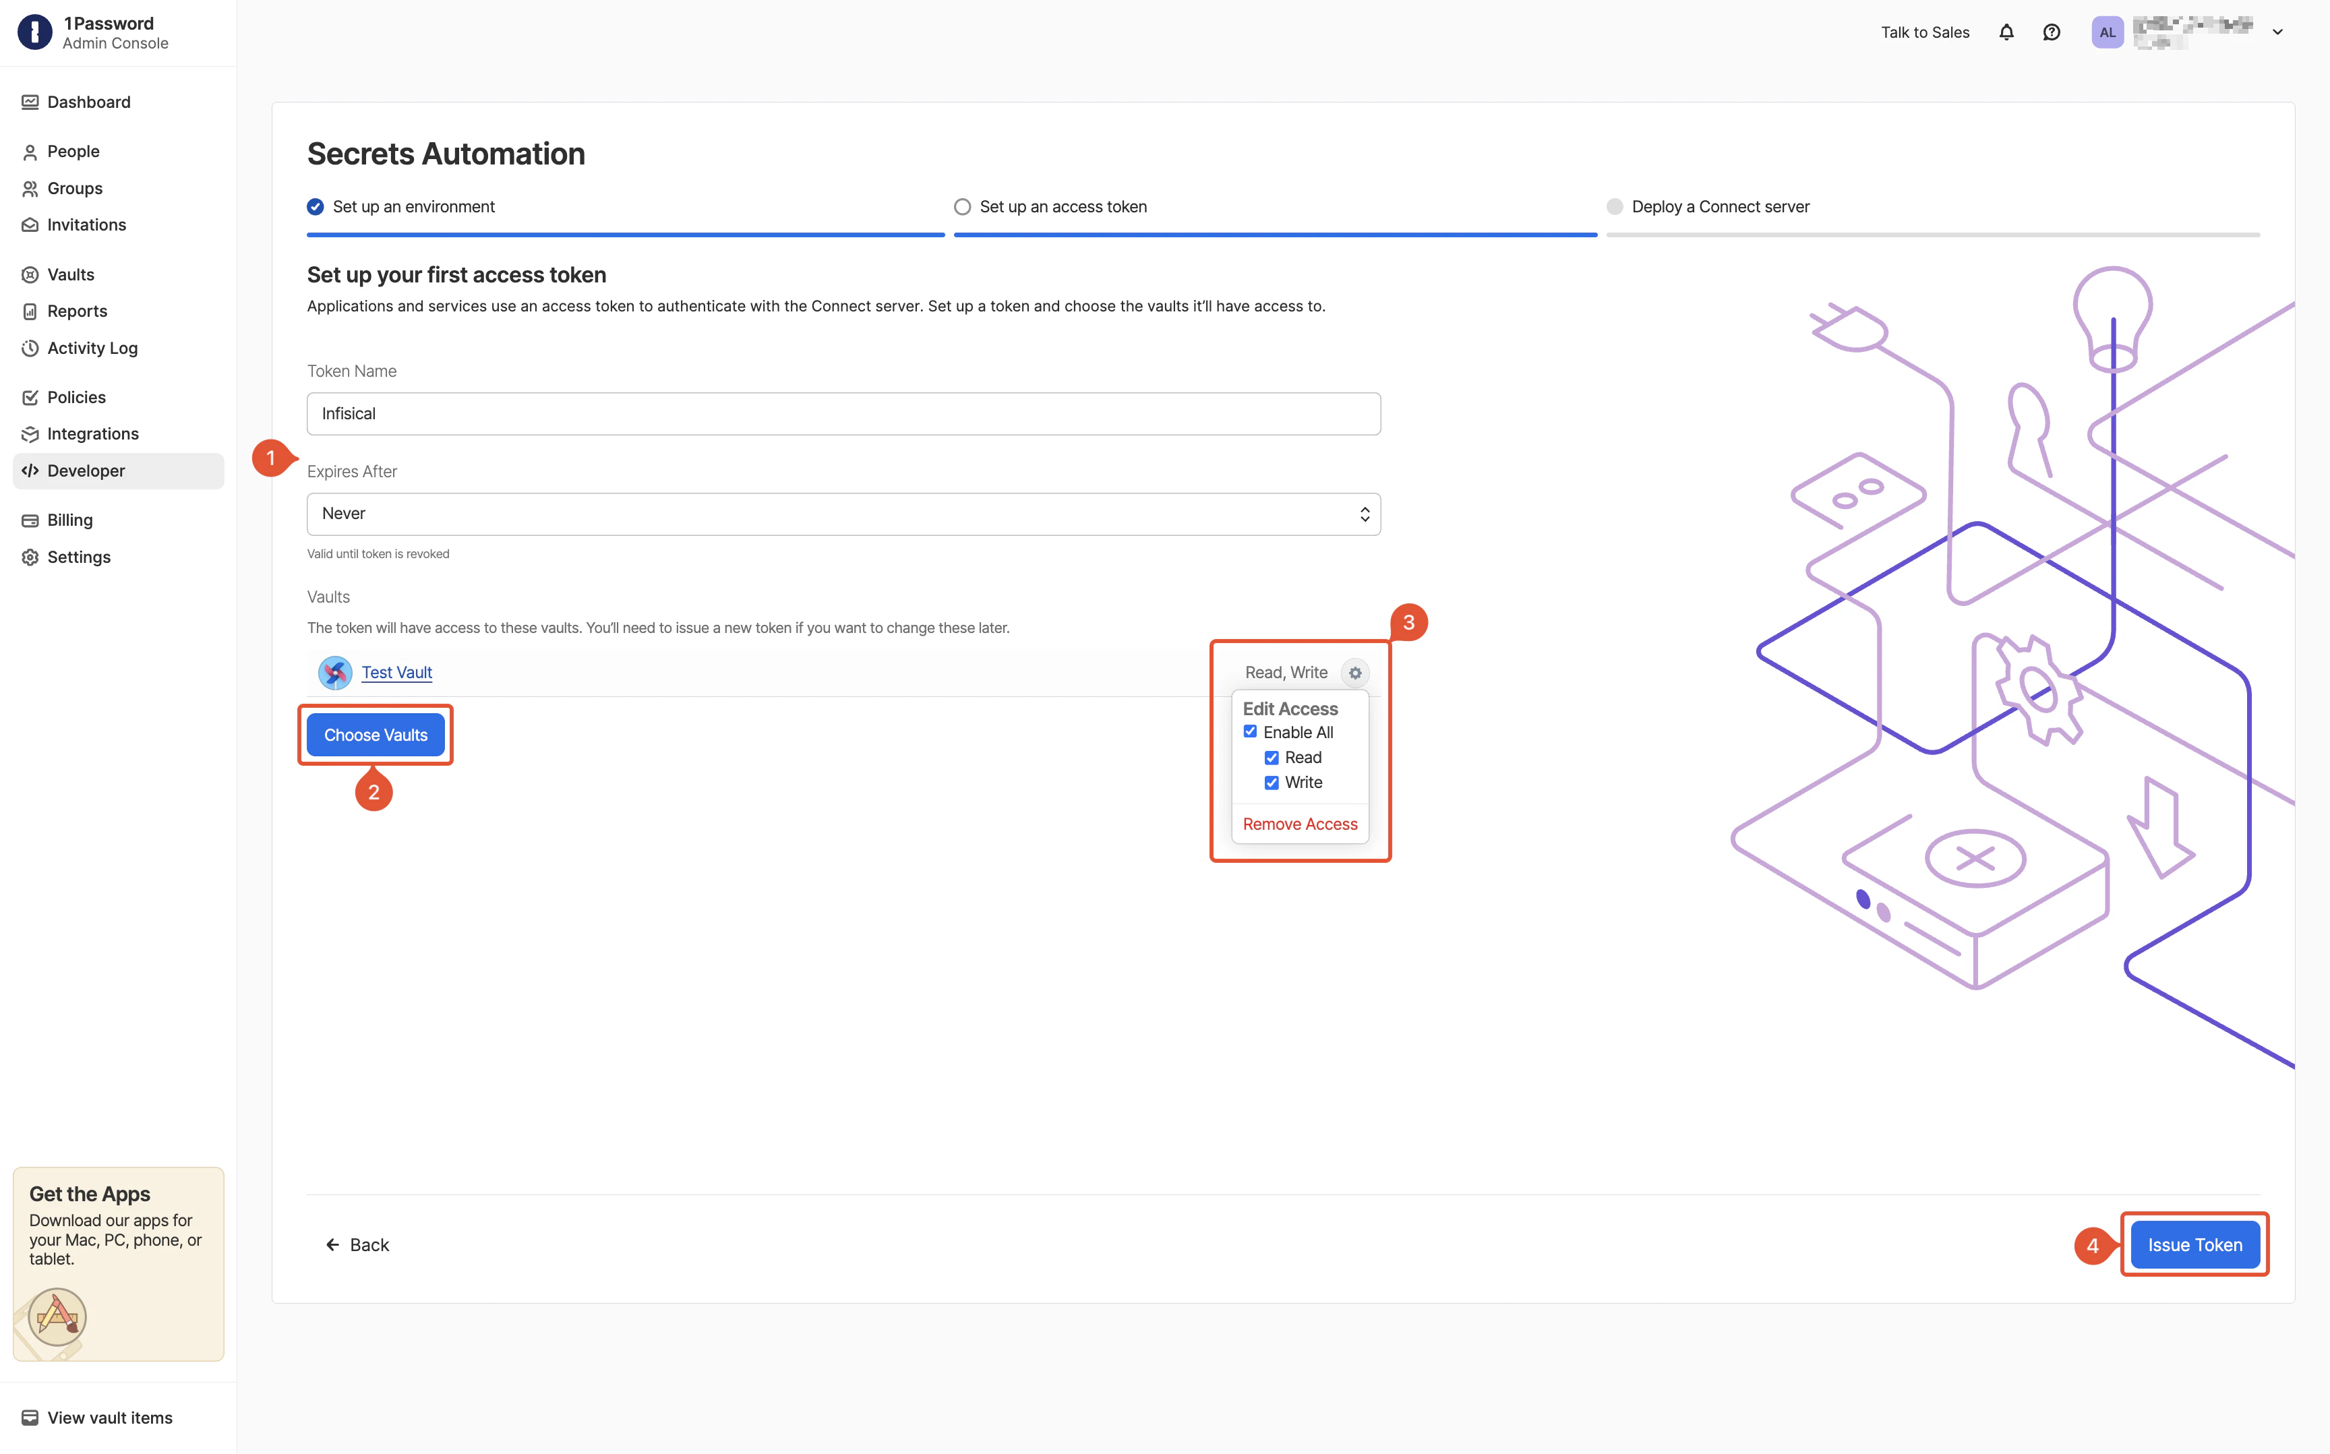Open the help question mark icon

[2051, 32]
